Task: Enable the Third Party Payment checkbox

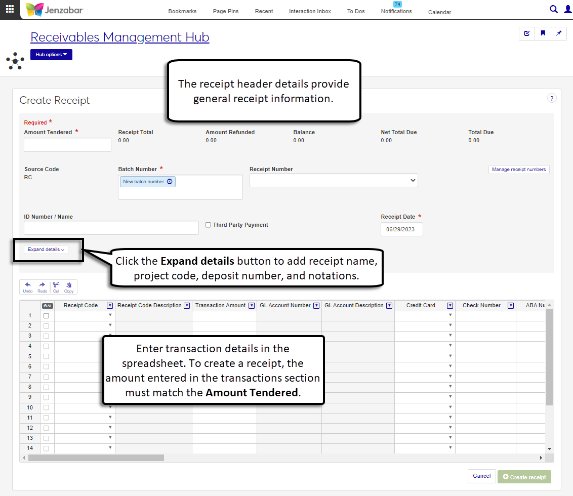Action: click(208, 225)
